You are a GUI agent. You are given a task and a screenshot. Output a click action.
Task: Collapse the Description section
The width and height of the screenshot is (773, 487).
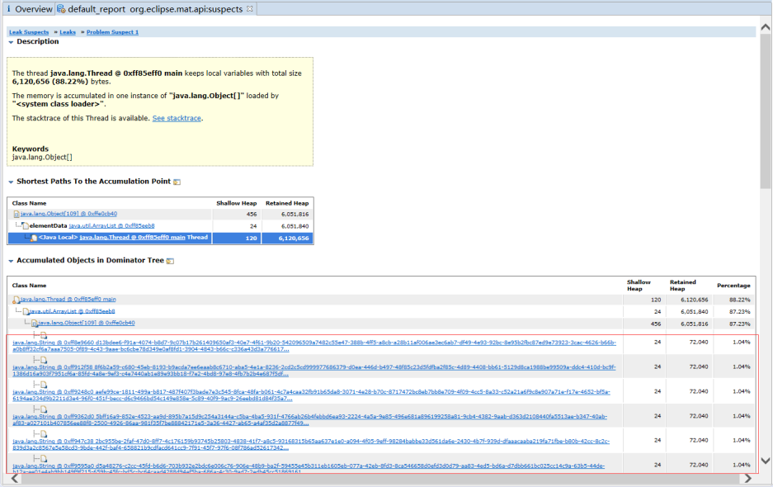click(x=11, y=42)
